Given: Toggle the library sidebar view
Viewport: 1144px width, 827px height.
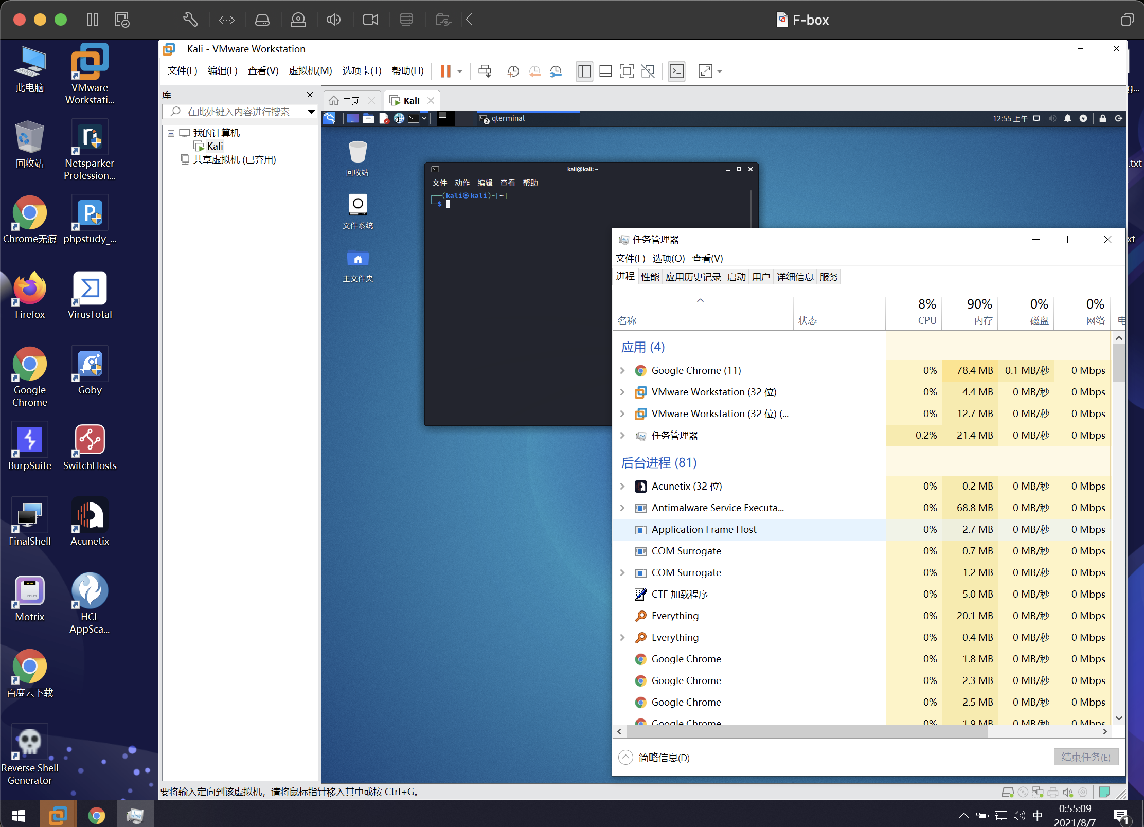Looking at the screenshot, I should click(584, 71).
